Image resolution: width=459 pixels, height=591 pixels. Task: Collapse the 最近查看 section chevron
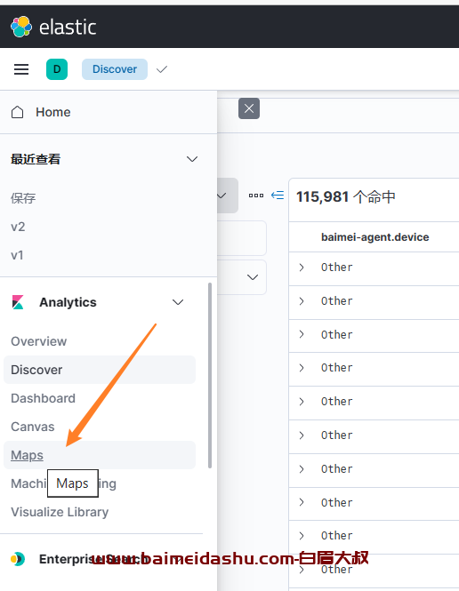click(192, 159)
